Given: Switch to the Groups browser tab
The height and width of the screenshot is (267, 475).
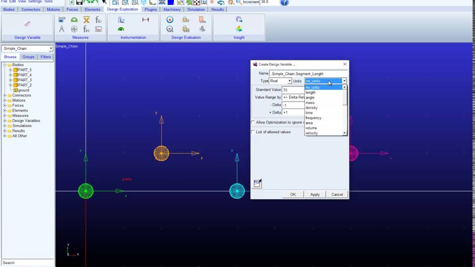Looking at the screenshot, I should (x=28, y=57).
